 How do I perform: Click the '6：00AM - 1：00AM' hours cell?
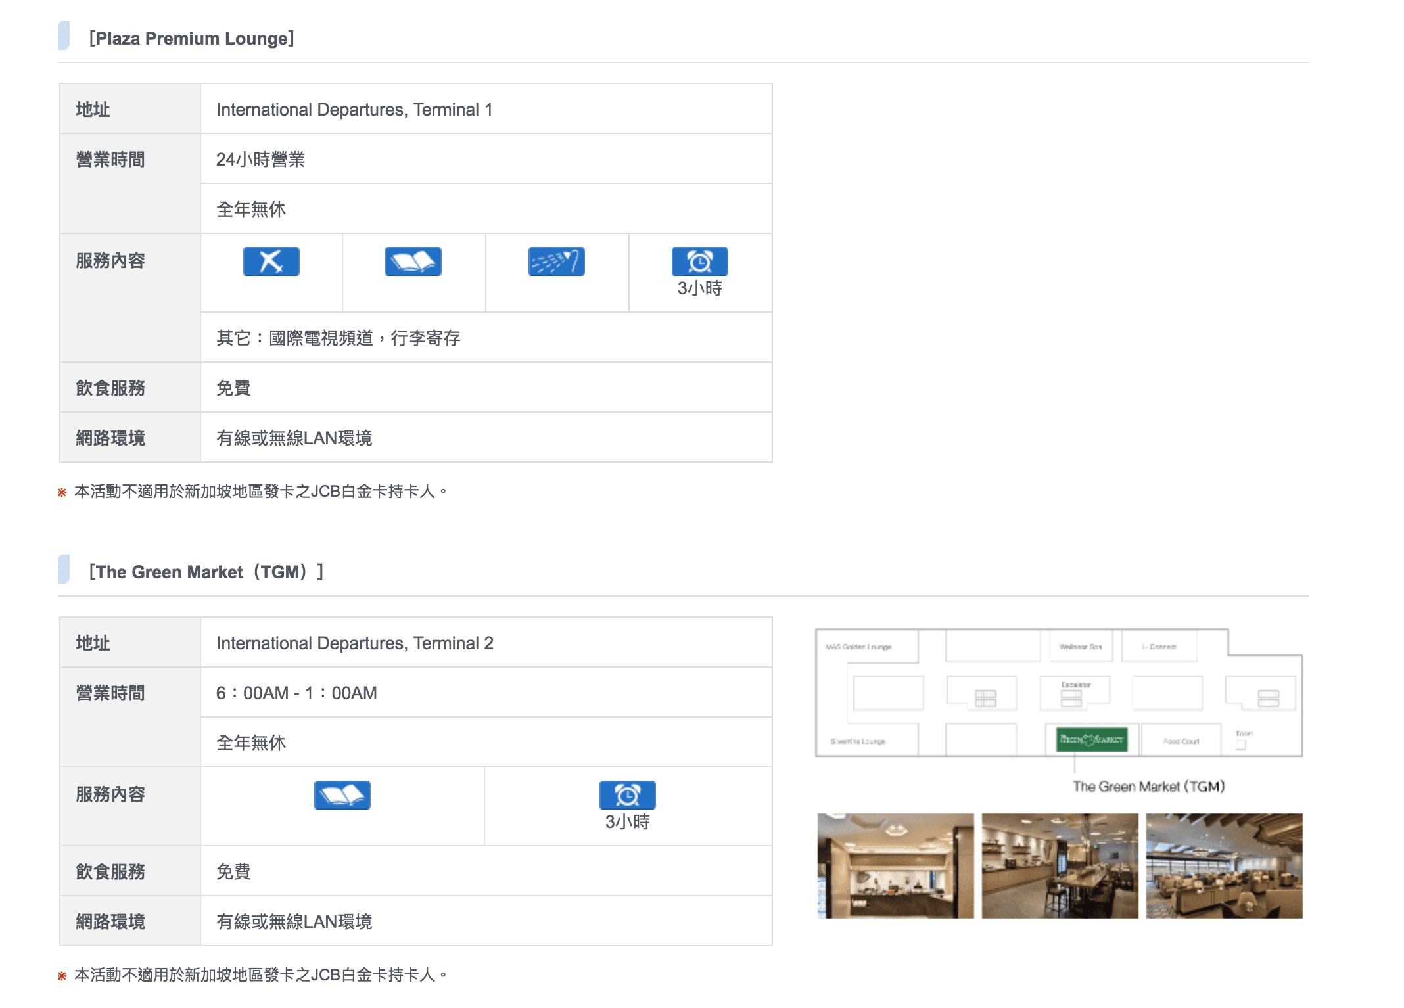486,693
